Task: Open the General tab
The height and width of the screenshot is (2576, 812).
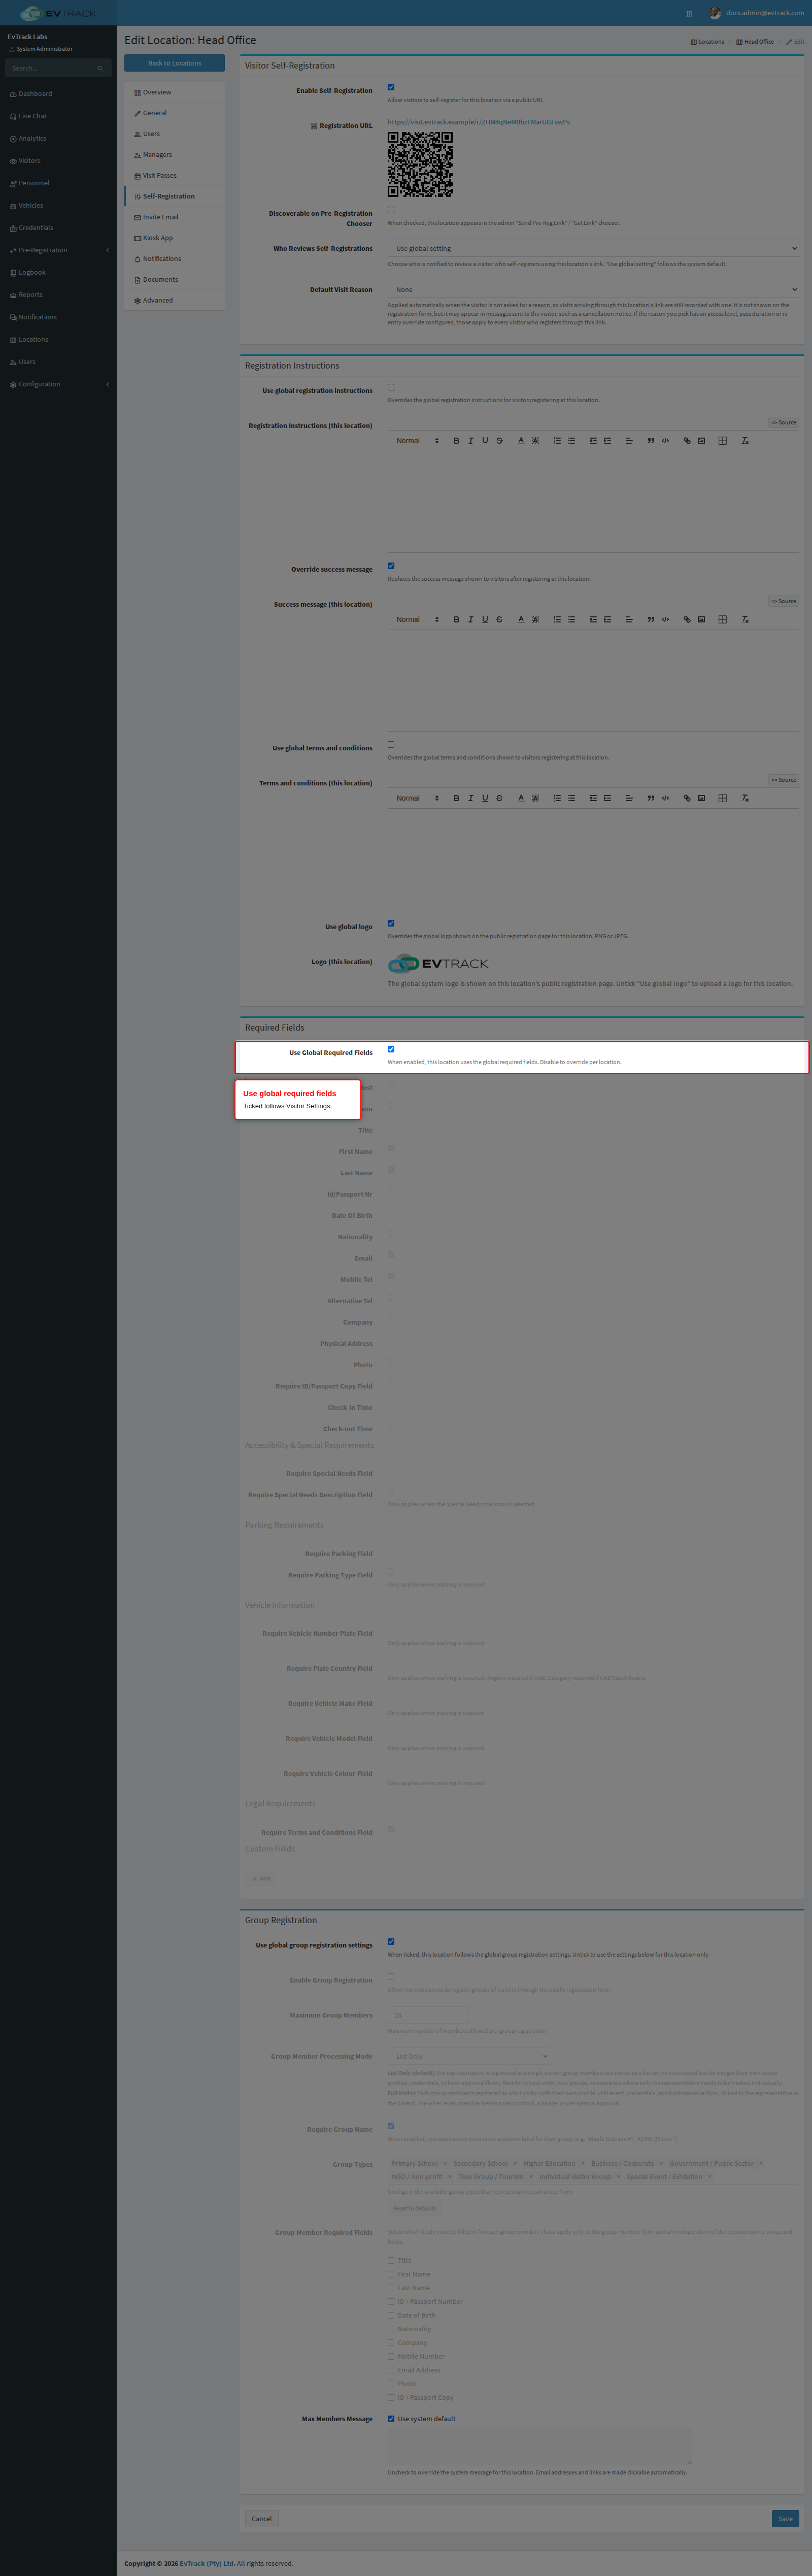Action: click(174, 113)
